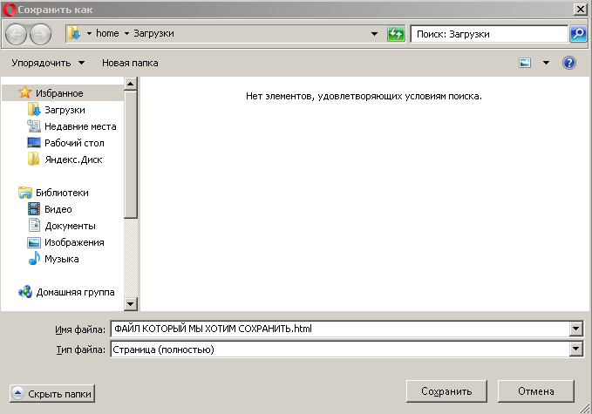Click the Opera logo in the title bar
Viewport: 592px width, 414px height.
pos(9,10)
